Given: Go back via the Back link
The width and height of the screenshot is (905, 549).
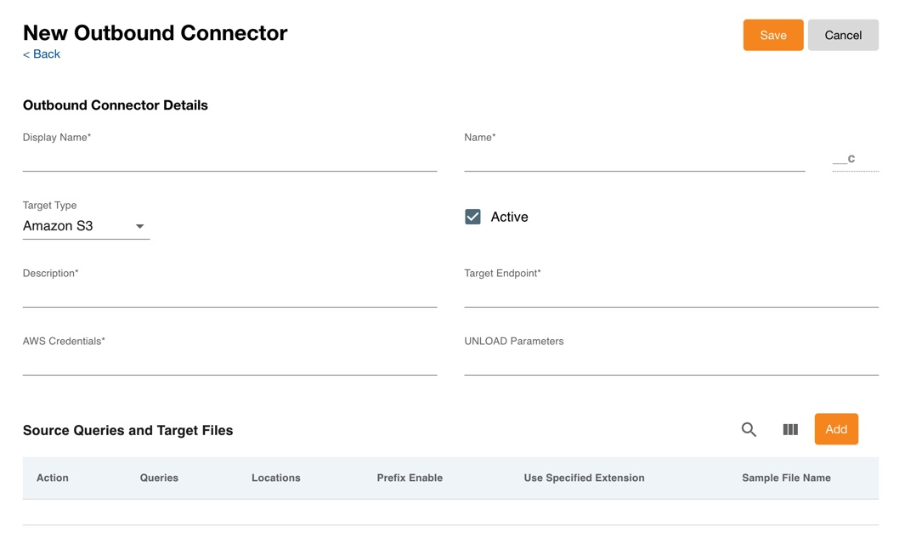Looking at the screenshot, I should (42, 54).
